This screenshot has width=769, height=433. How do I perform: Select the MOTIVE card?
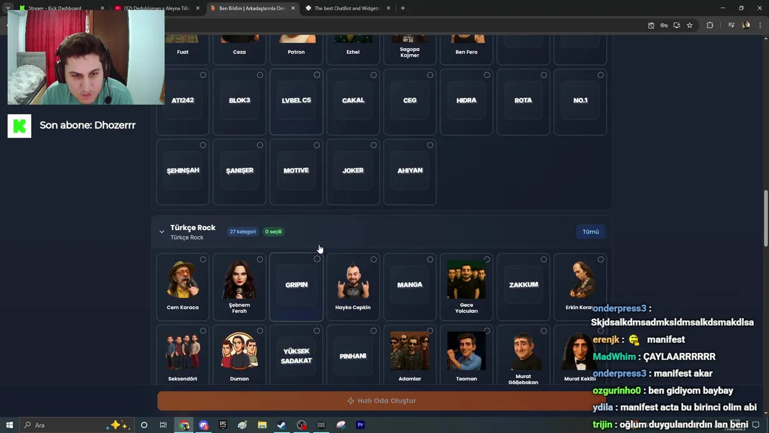(296, 172)
